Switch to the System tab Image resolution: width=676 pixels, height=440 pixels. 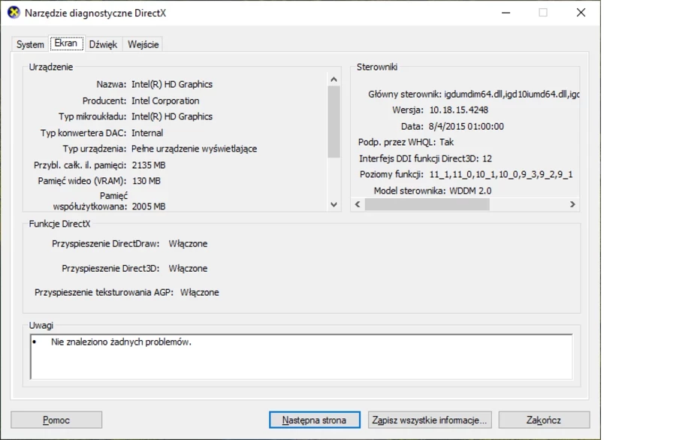coord(30,44)
